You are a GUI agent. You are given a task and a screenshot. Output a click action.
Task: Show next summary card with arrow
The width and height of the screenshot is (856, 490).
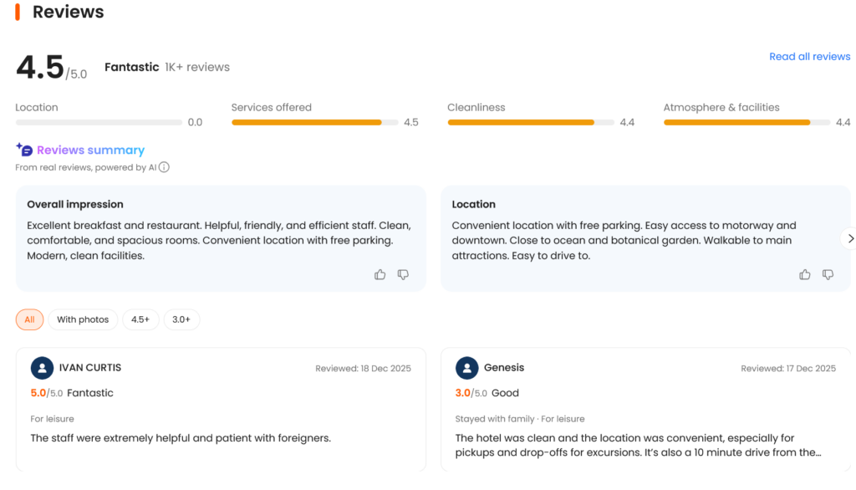[x=850, y=238]
